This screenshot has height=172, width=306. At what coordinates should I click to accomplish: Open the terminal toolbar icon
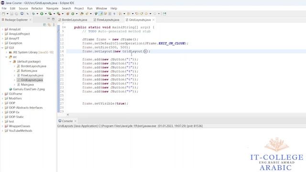tap(22, 14)
